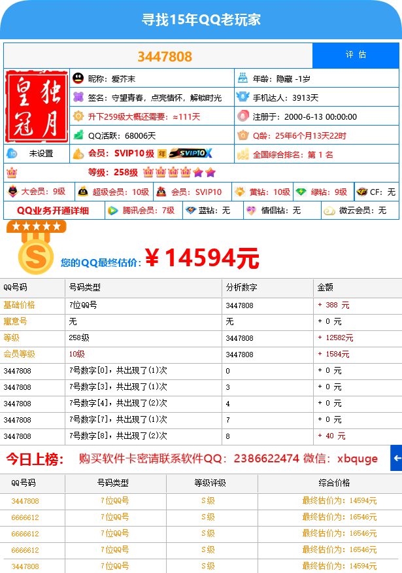This screenshot has height=573, width=402.
Task: Click the 大会员 icon
Action: (x=13, y=191)
